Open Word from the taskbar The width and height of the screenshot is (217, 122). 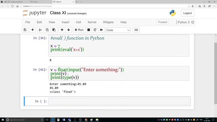click(64, 120)
